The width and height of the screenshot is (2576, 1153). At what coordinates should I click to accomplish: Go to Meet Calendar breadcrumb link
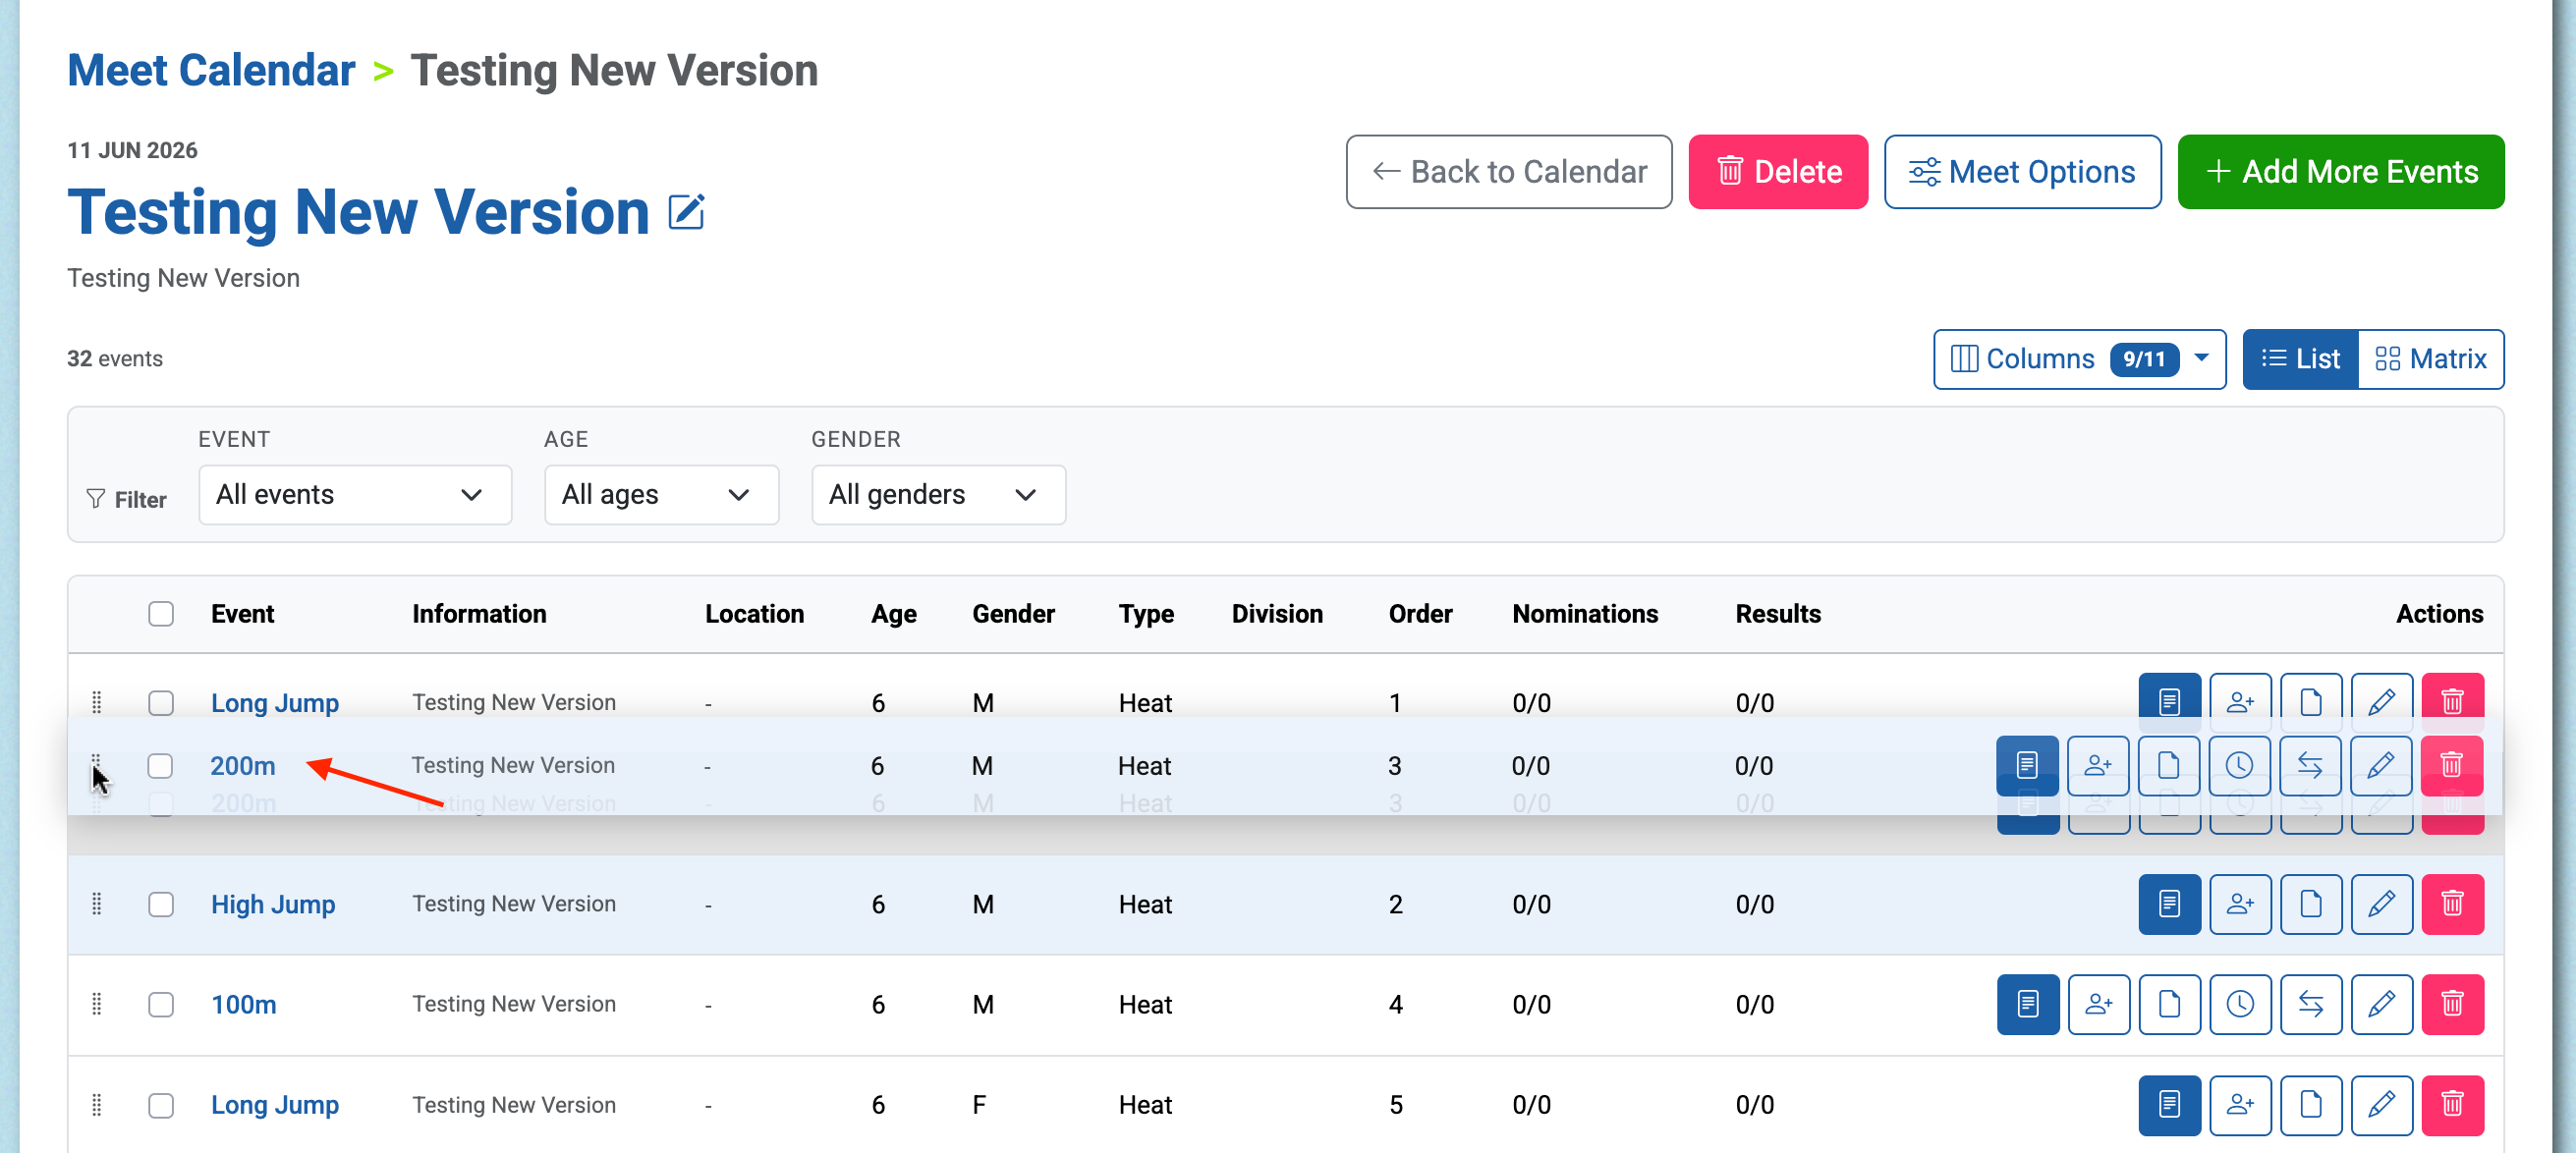(x=211, y=70)
